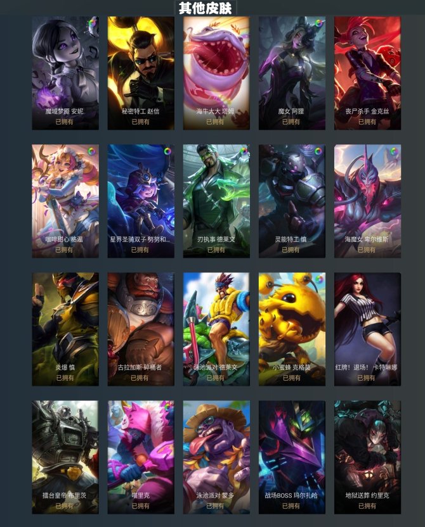This screenshot has height=527, width=425.
Task: Open the 秘密特工 赵信 skin card
Action: point(141,73)
